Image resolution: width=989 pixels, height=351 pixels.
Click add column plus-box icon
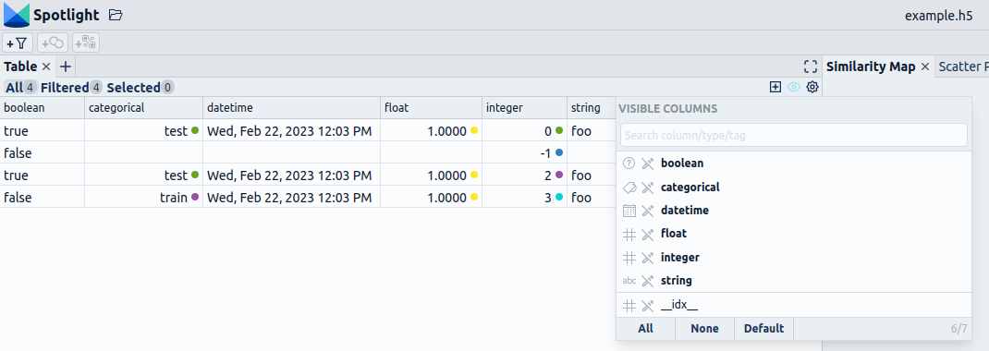click(775, 87)
